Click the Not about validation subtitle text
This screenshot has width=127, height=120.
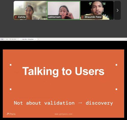(63, 103)
